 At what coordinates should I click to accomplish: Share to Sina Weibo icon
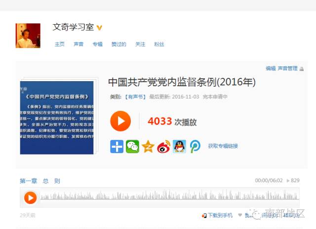point(163,147)
